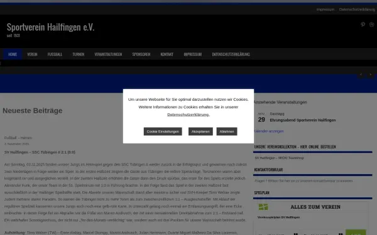Image resolution: width=377 pixels, height=235 pixels.
Task: Advance slider with the right arrow
Action: tap(371, 75)
